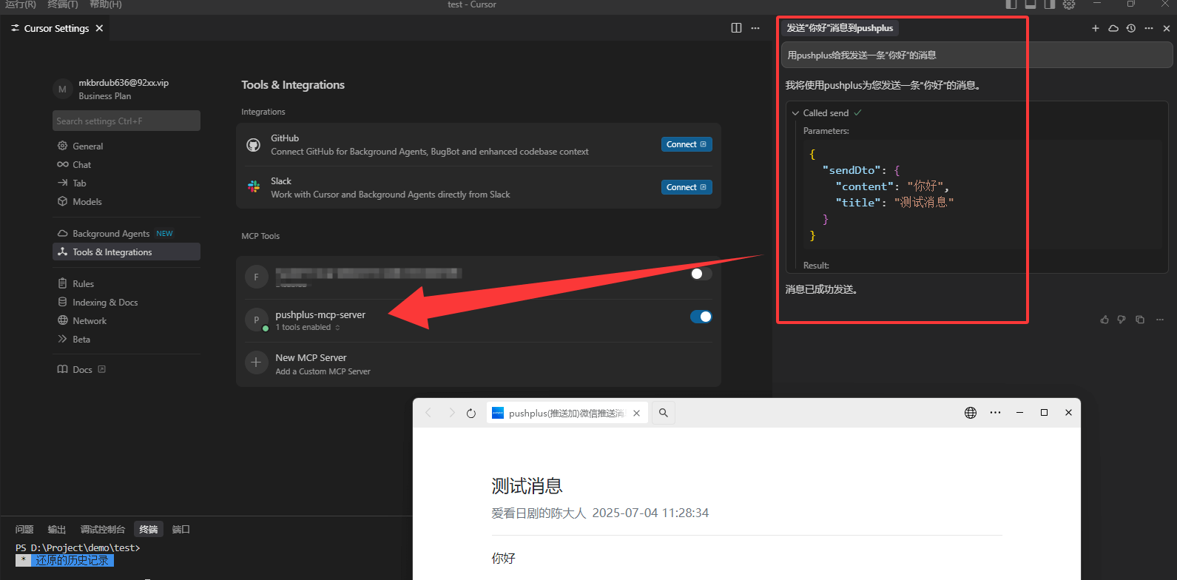Open search in the pushplus browser window
The image size is (1177, 580).
[x=664, y=413]
